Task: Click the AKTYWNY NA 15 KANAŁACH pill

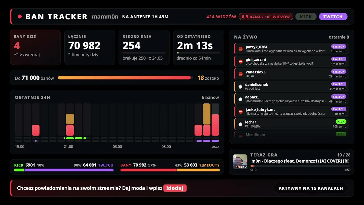Action: (x=311, y=188)
